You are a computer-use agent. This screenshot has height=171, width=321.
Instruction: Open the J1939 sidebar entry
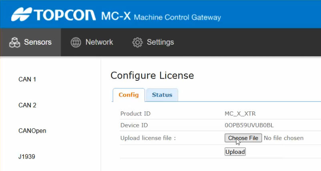(27, 157)
